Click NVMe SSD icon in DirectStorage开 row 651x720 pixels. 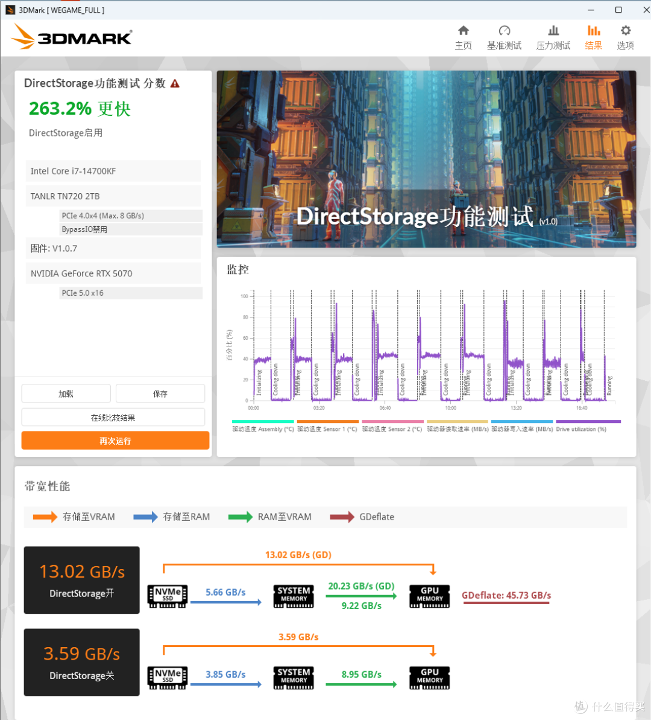point(168,596)
